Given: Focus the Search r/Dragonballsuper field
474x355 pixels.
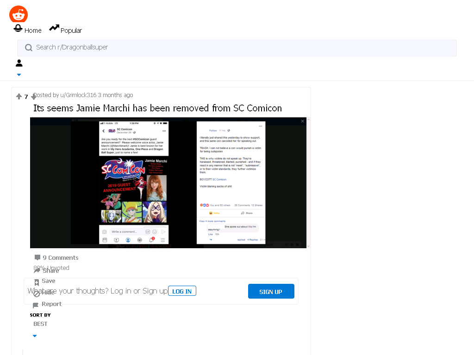Looking at the screenshot, I should tap(237, 48).
